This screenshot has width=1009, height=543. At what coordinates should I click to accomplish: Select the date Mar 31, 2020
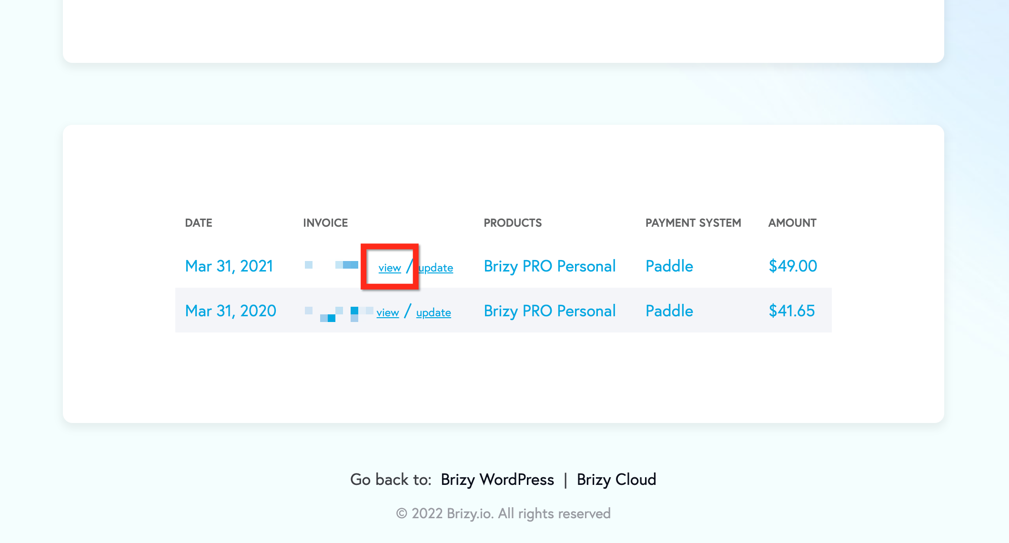231,311
